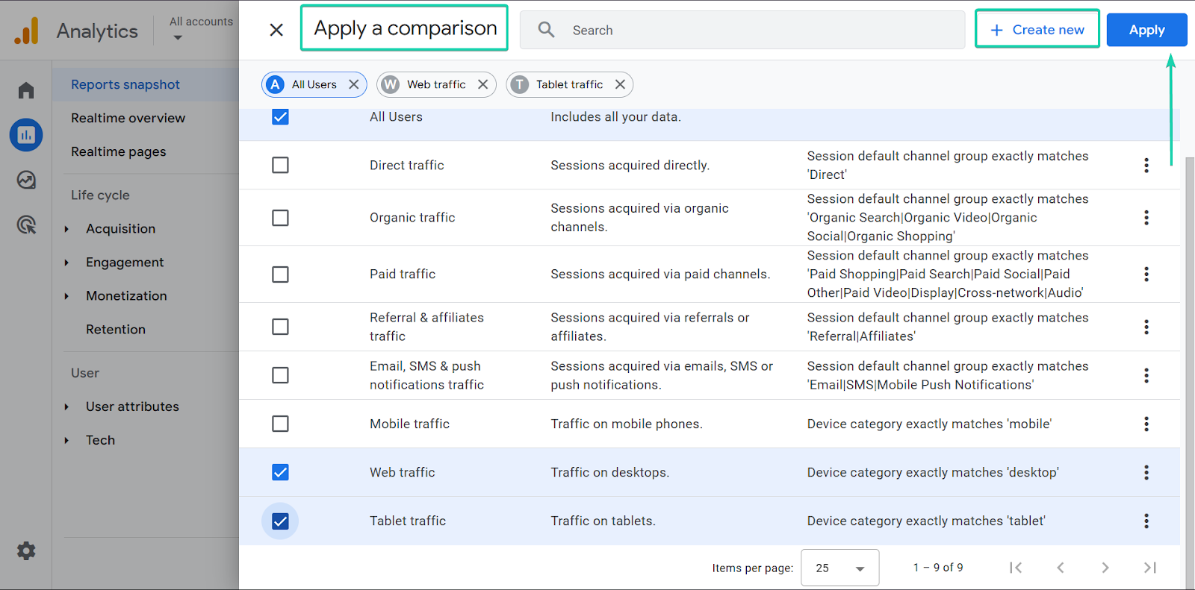Open the Items per page dropdown
The width and height of the screenshot is (1195, 590).
(x=839, y=568)
